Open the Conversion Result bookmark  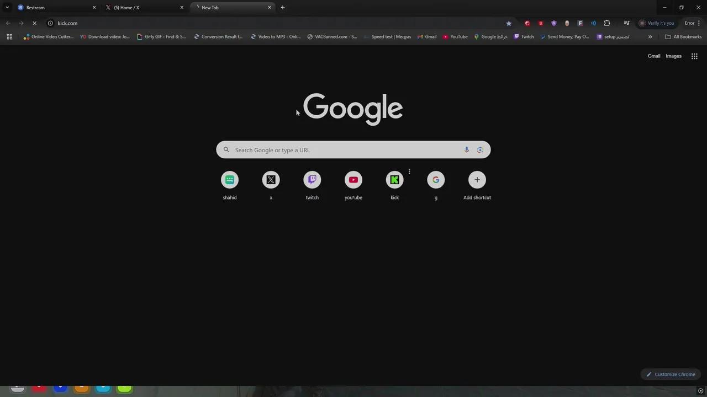coord(218,37)
